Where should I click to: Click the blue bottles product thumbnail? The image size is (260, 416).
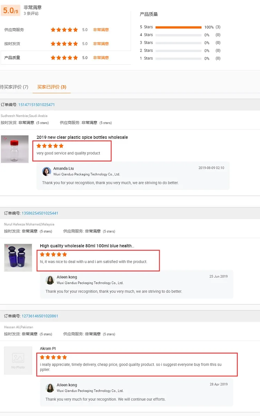click(18, 258)
